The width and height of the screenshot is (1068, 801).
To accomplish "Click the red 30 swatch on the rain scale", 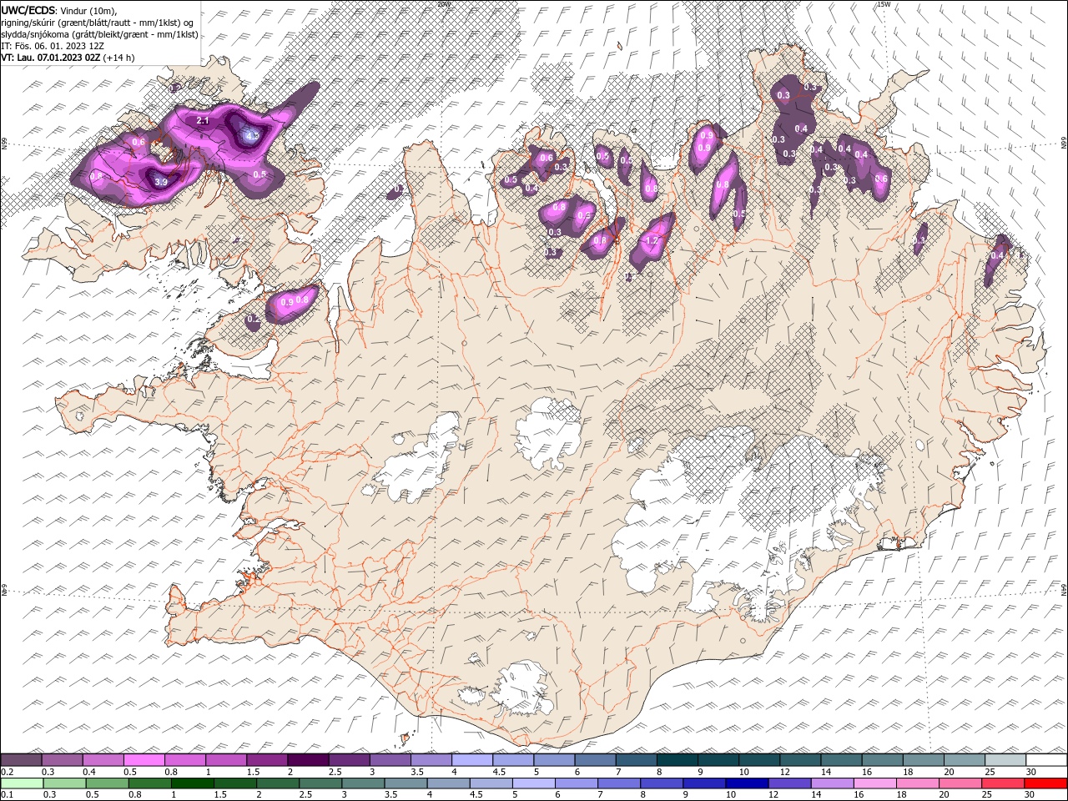I will pyautogui.click(x=1045, y=783).
